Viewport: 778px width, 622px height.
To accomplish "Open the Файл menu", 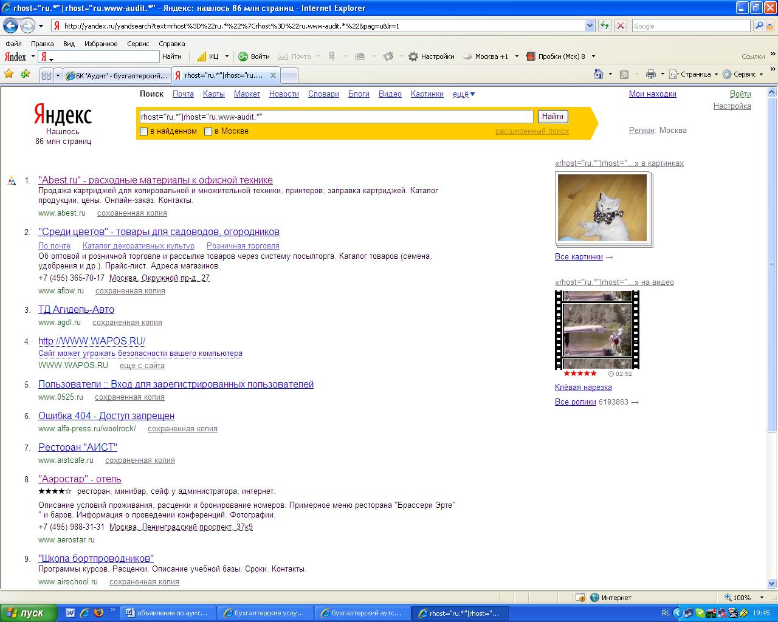I will click(x=13, y=44).
